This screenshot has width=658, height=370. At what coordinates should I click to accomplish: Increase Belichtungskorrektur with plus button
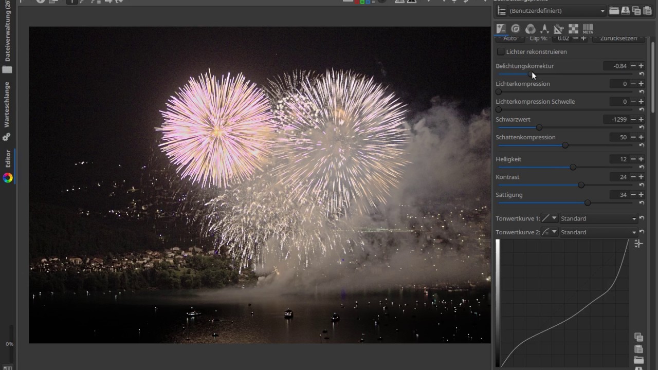[x=641, y=66]
